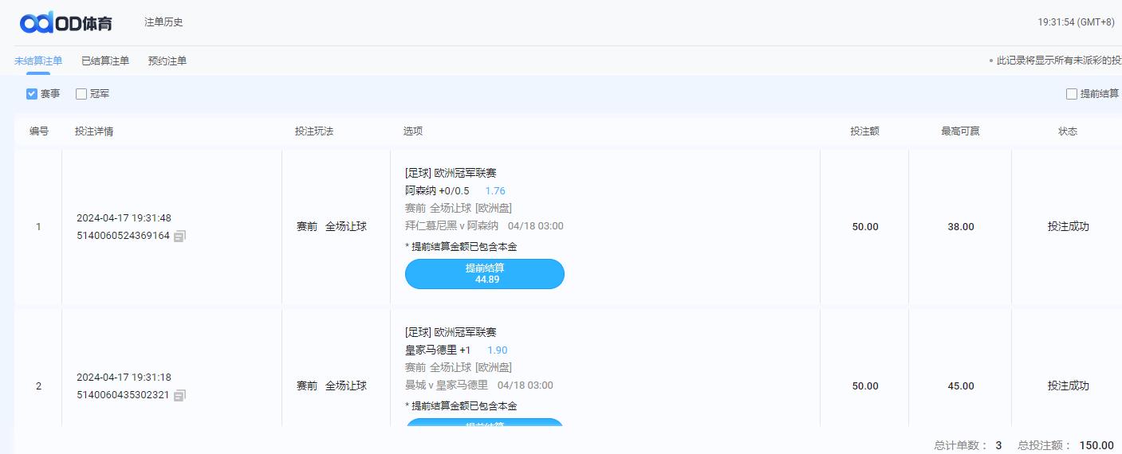Select match text 曼城 v 皇家马德里
The height and width of the screenshot is (454, 1122).
(447, 386)
